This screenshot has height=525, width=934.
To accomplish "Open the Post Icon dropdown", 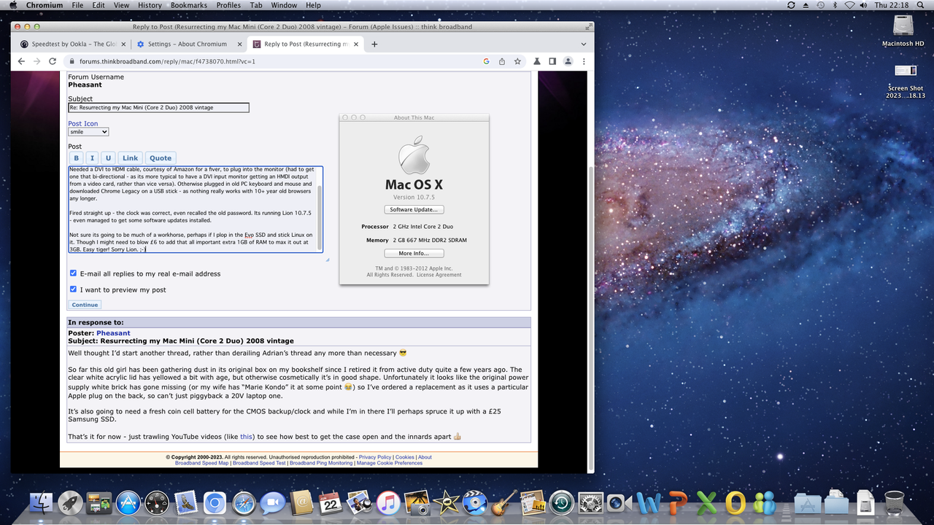I will click(88, 132).
